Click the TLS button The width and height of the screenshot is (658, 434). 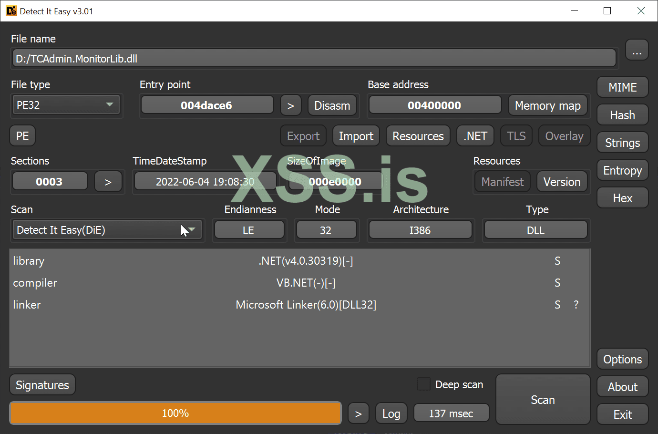(516, 136)
